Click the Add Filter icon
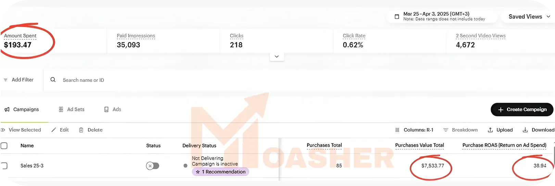Image resolution: width=555 pixels, height=186 pixels. 5,80
